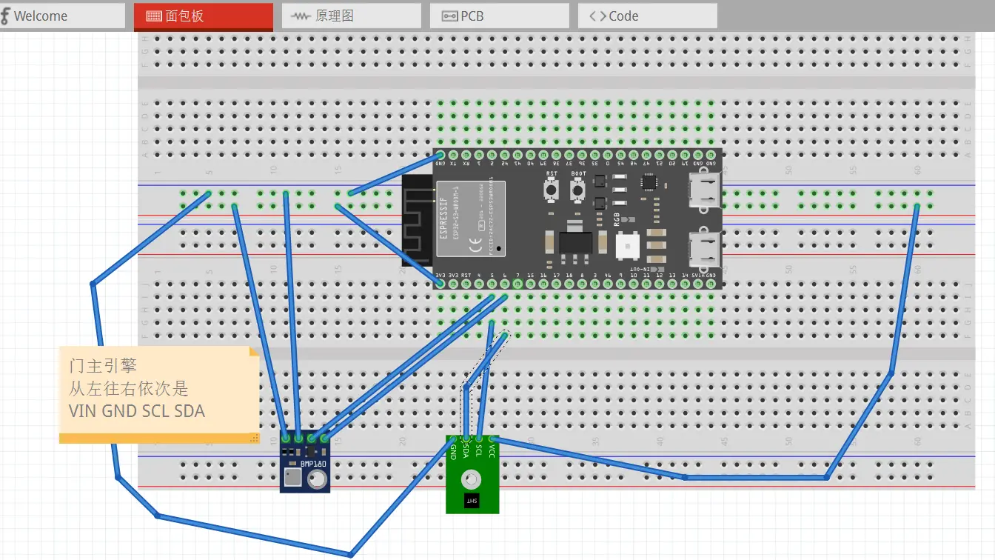Click the angle brackets icon on Code tab
Image resolution: width=995 pixels, height=560 pixels.
[597, 16]
